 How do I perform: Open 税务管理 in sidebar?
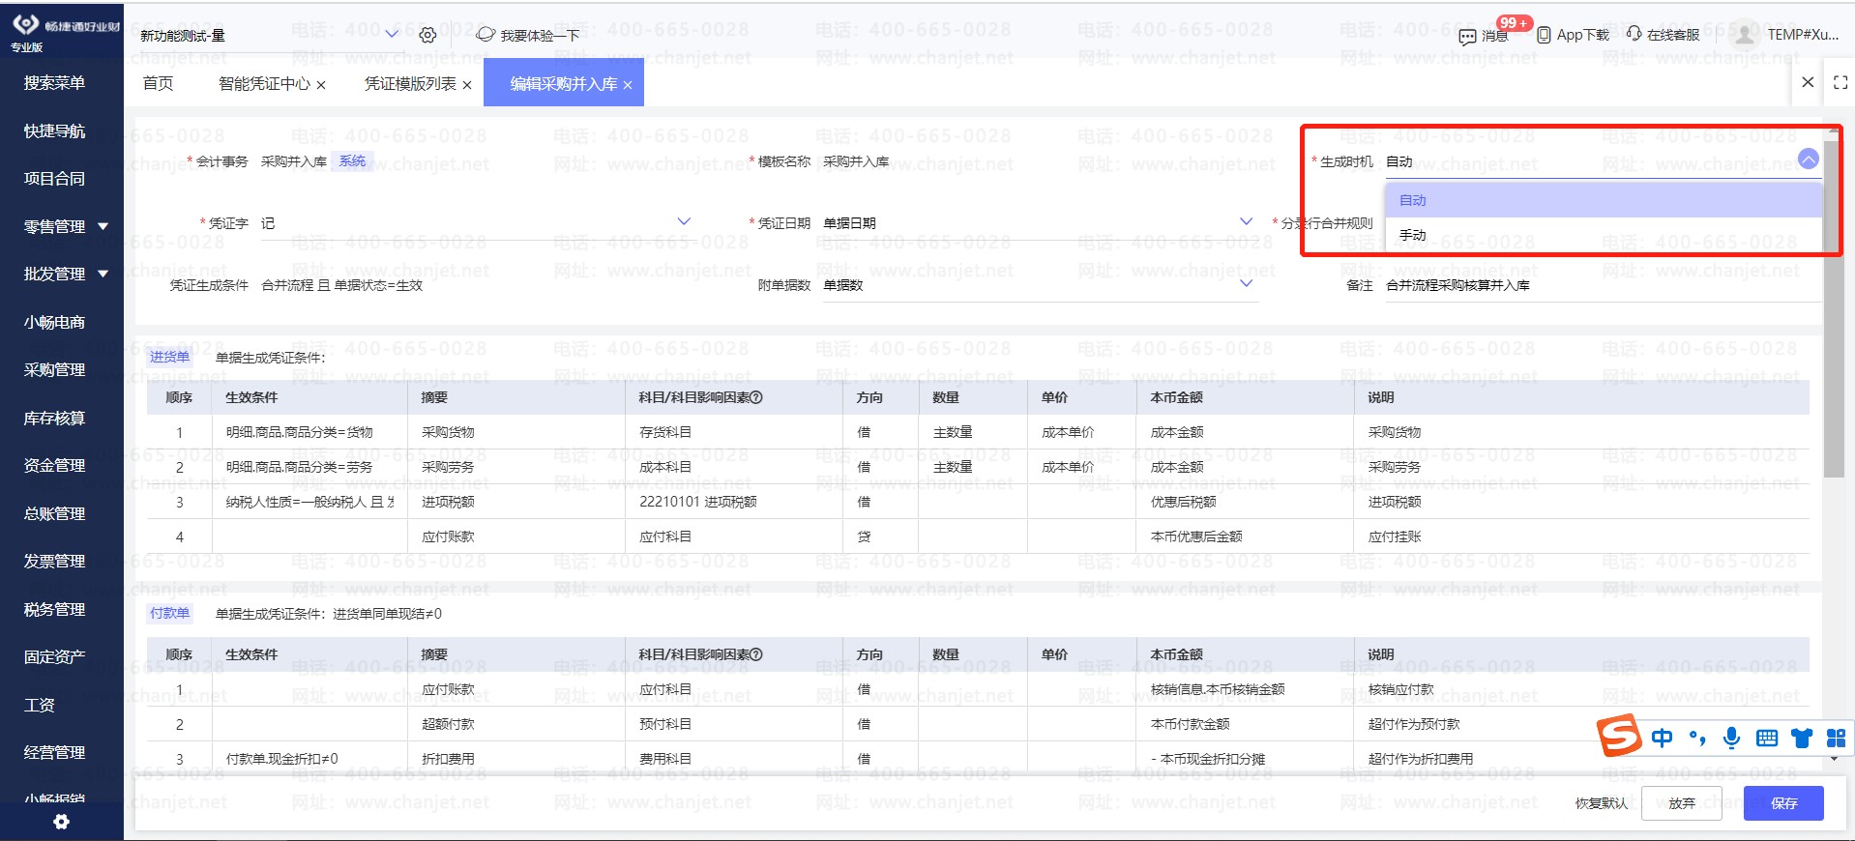point(54,609)
